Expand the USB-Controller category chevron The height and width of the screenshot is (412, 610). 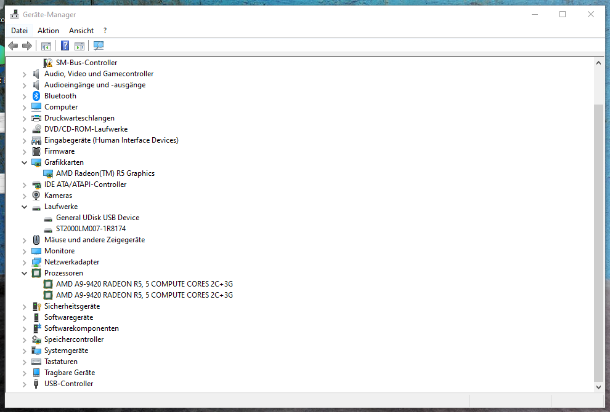click(24, 384)
